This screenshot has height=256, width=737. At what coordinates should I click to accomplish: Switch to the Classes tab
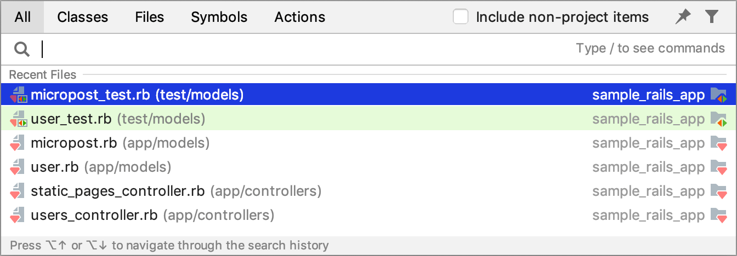[83, 17]
